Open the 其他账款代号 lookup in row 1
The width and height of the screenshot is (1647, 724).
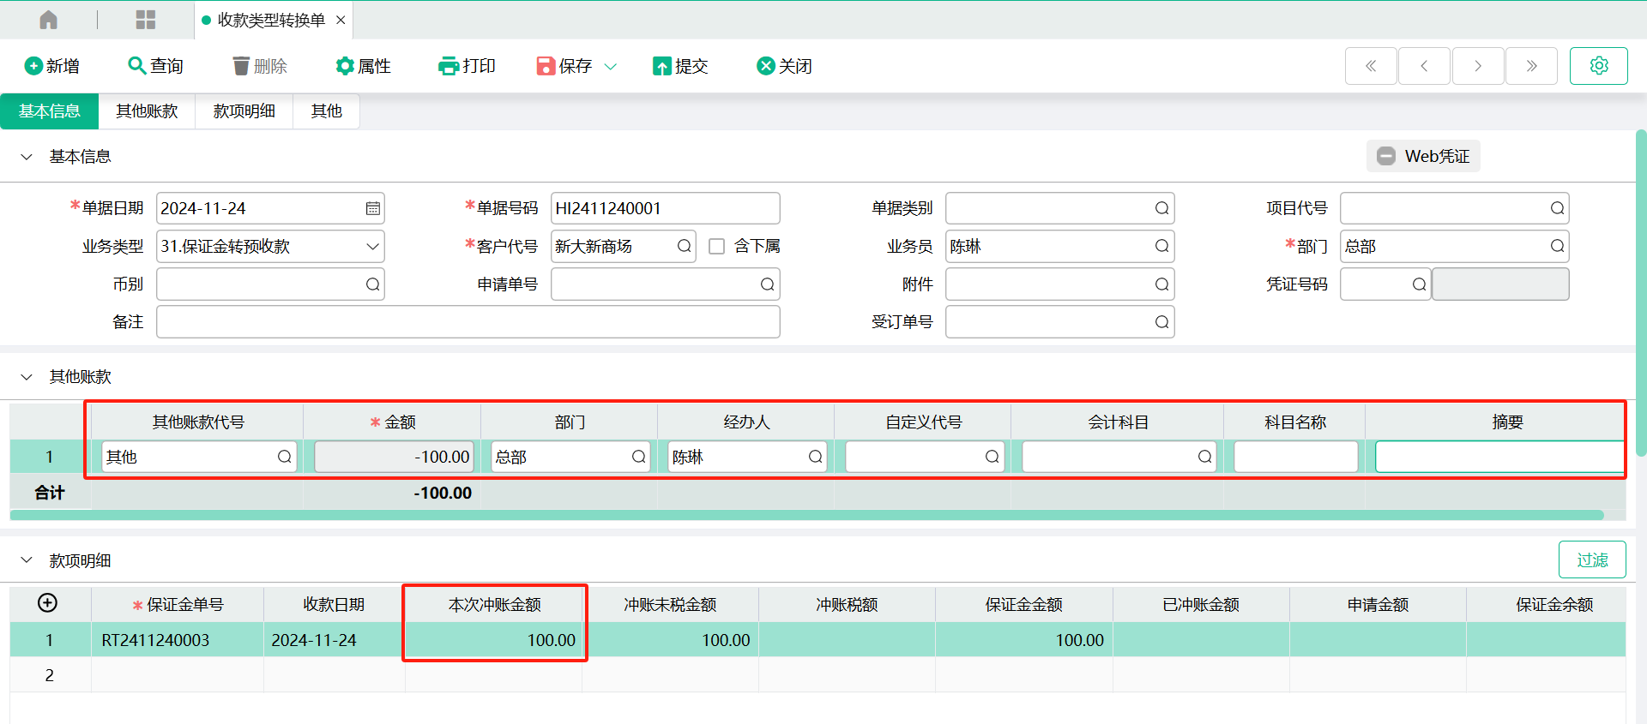[x=285, y=457]
